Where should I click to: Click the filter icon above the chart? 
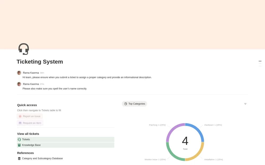coord(245,104)
